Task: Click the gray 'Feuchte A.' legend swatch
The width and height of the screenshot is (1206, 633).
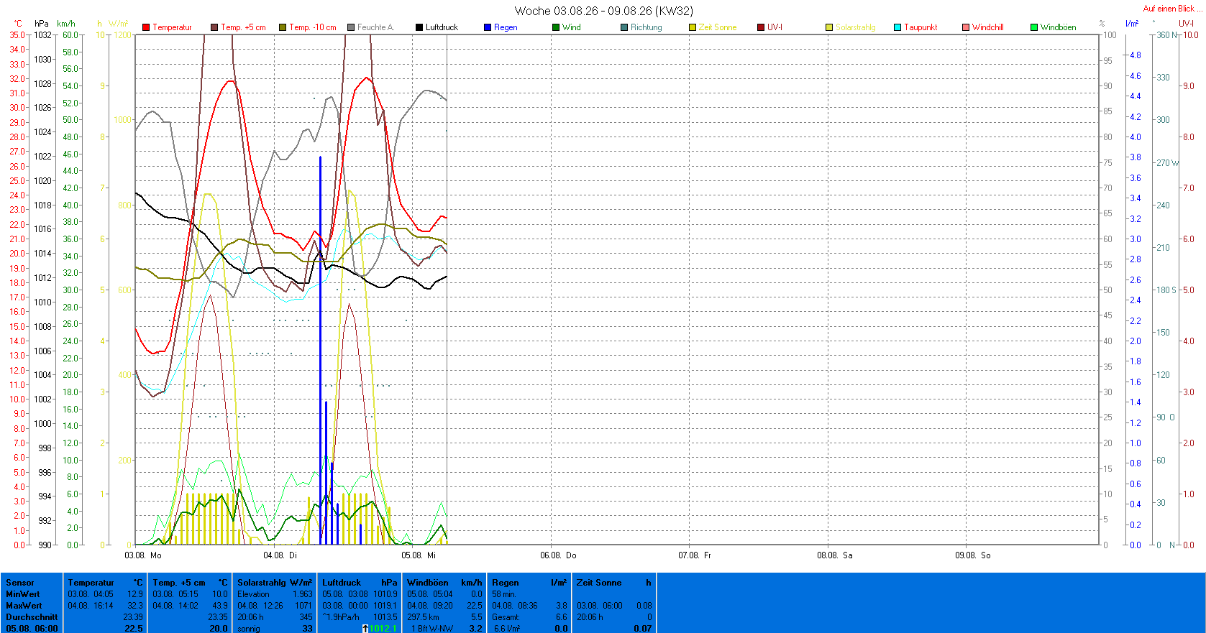Action: 351,27
